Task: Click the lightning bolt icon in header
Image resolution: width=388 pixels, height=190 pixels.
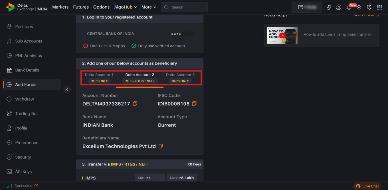Action: [329, 7]
